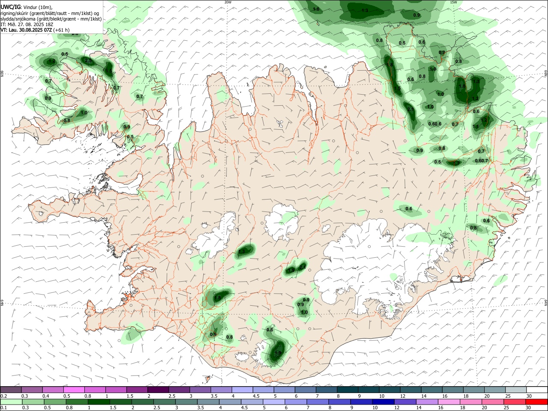Click upper legend swatch between 3 and 3.5
This screenshot has height=411, width=548.
tap(200, 390)
